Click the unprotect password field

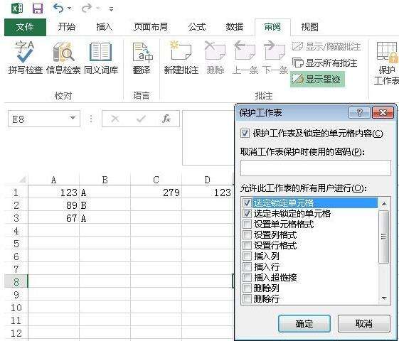[316, 168]
